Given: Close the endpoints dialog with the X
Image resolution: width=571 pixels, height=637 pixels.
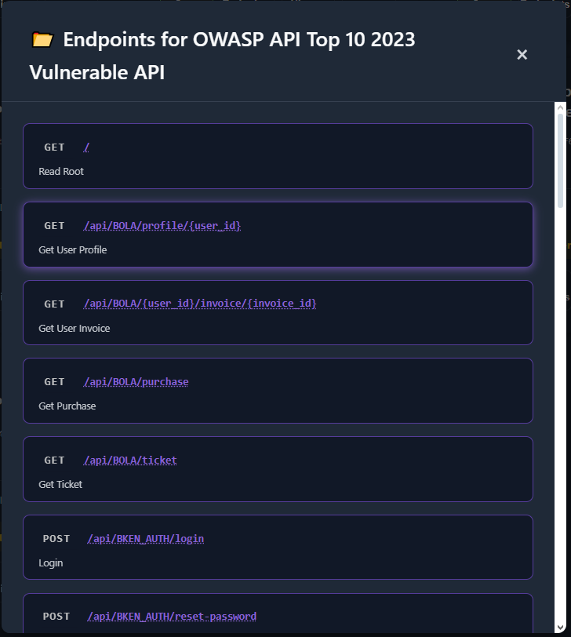Looking at the screenshot, I should click(522, 54).
